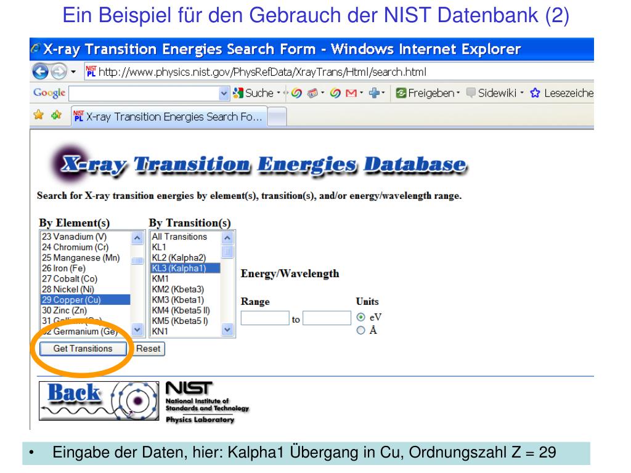
Task: Open a new blank browser tab
Action: 277,117
